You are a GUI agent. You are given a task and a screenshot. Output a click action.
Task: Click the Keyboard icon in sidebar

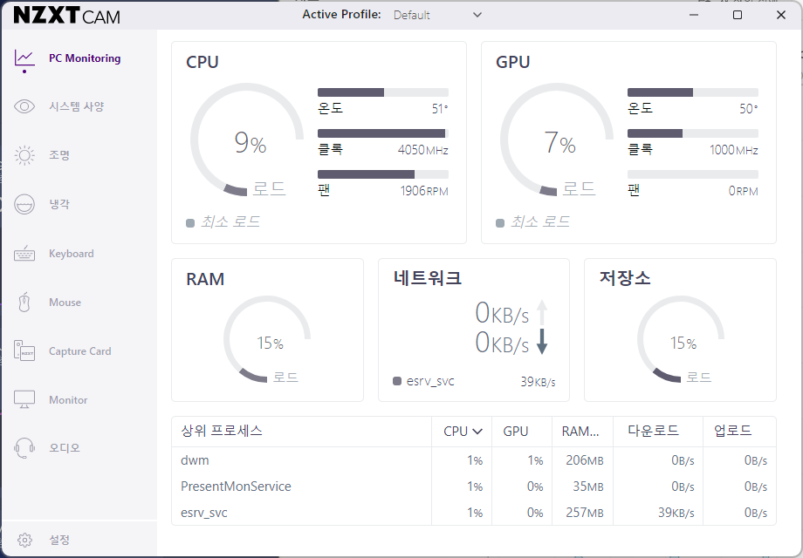[24, 254]
